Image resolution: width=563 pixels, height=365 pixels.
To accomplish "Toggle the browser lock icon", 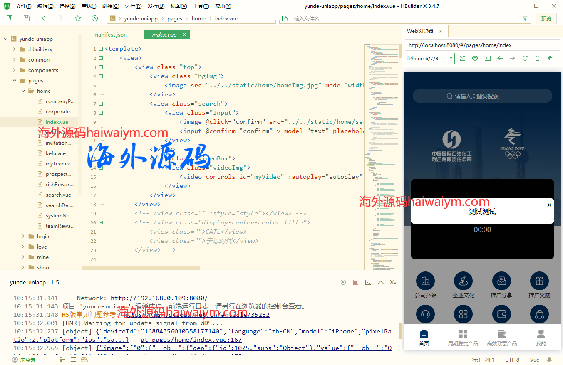I will (x=537, y=59).
